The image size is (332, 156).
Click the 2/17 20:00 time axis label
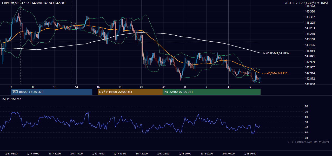pyautogui.click(x=142, y=154)
